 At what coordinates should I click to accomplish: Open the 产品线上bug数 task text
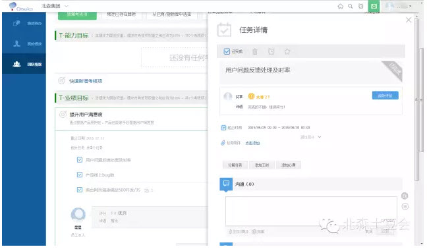pos(100,175)
